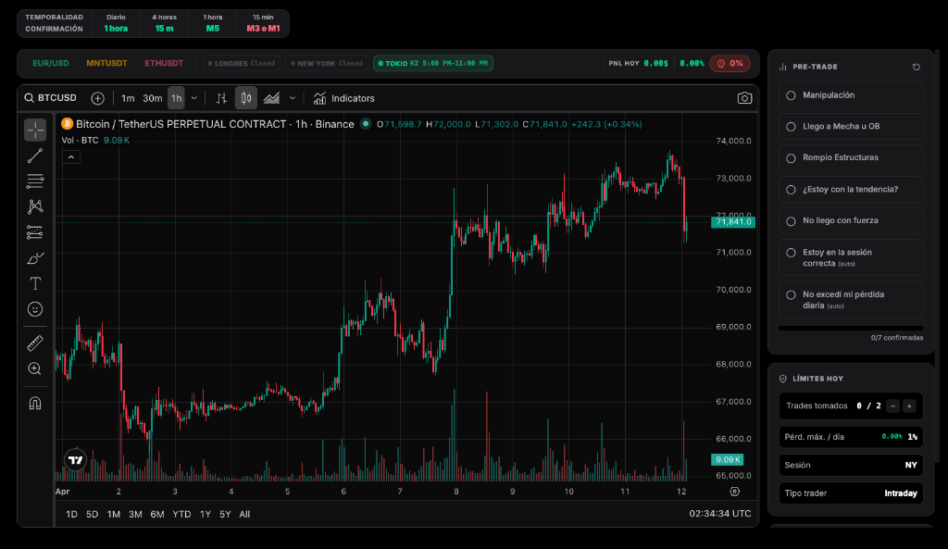Open the timeframe dropdown next to 1h
The image size is (948, 549).
click(x=194, y=97)
